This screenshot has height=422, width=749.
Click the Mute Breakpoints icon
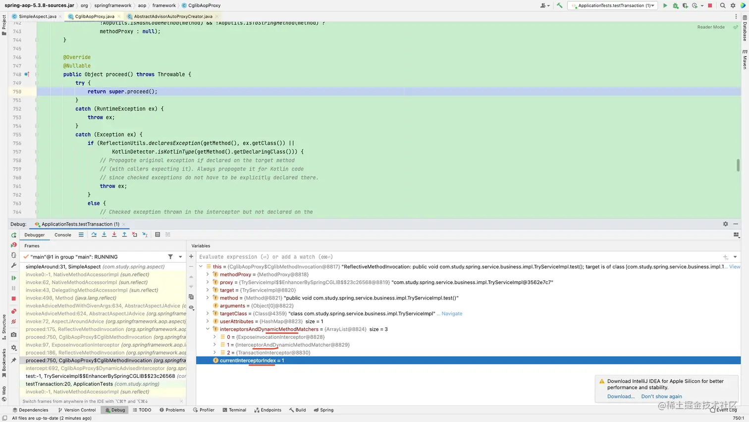click(x=14, y=321)
